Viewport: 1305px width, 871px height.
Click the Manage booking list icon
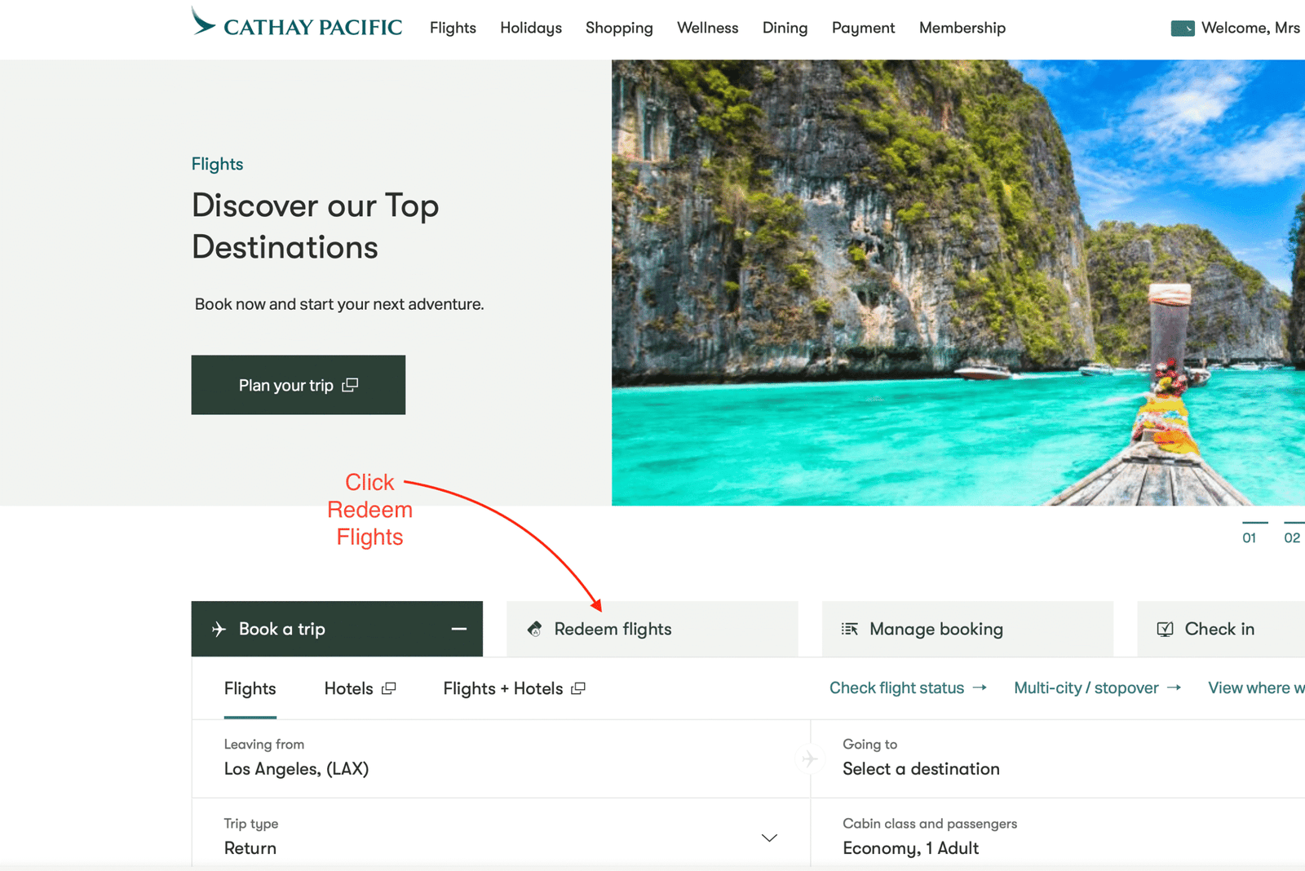pos(849,629)
